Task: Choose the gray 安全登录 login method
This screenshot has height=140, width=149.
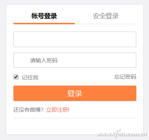Action: point(106,16)
